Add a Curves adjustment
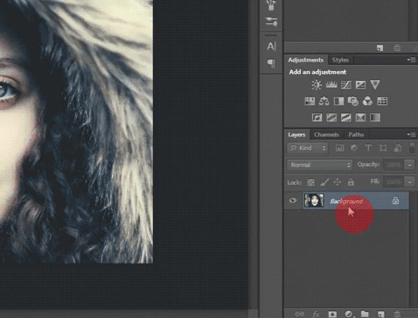The image size is (418, 318). [x=346, y=85]
